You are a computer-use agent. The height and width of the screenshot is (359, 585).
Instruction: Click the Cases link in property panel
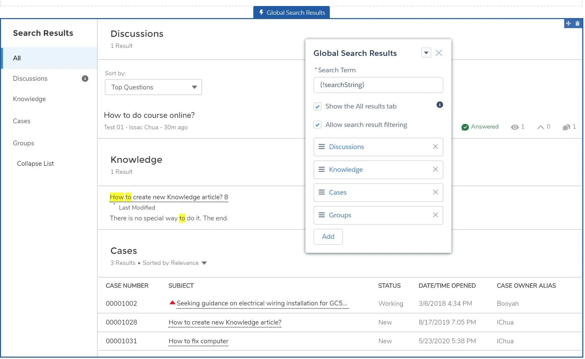[338, 192]
